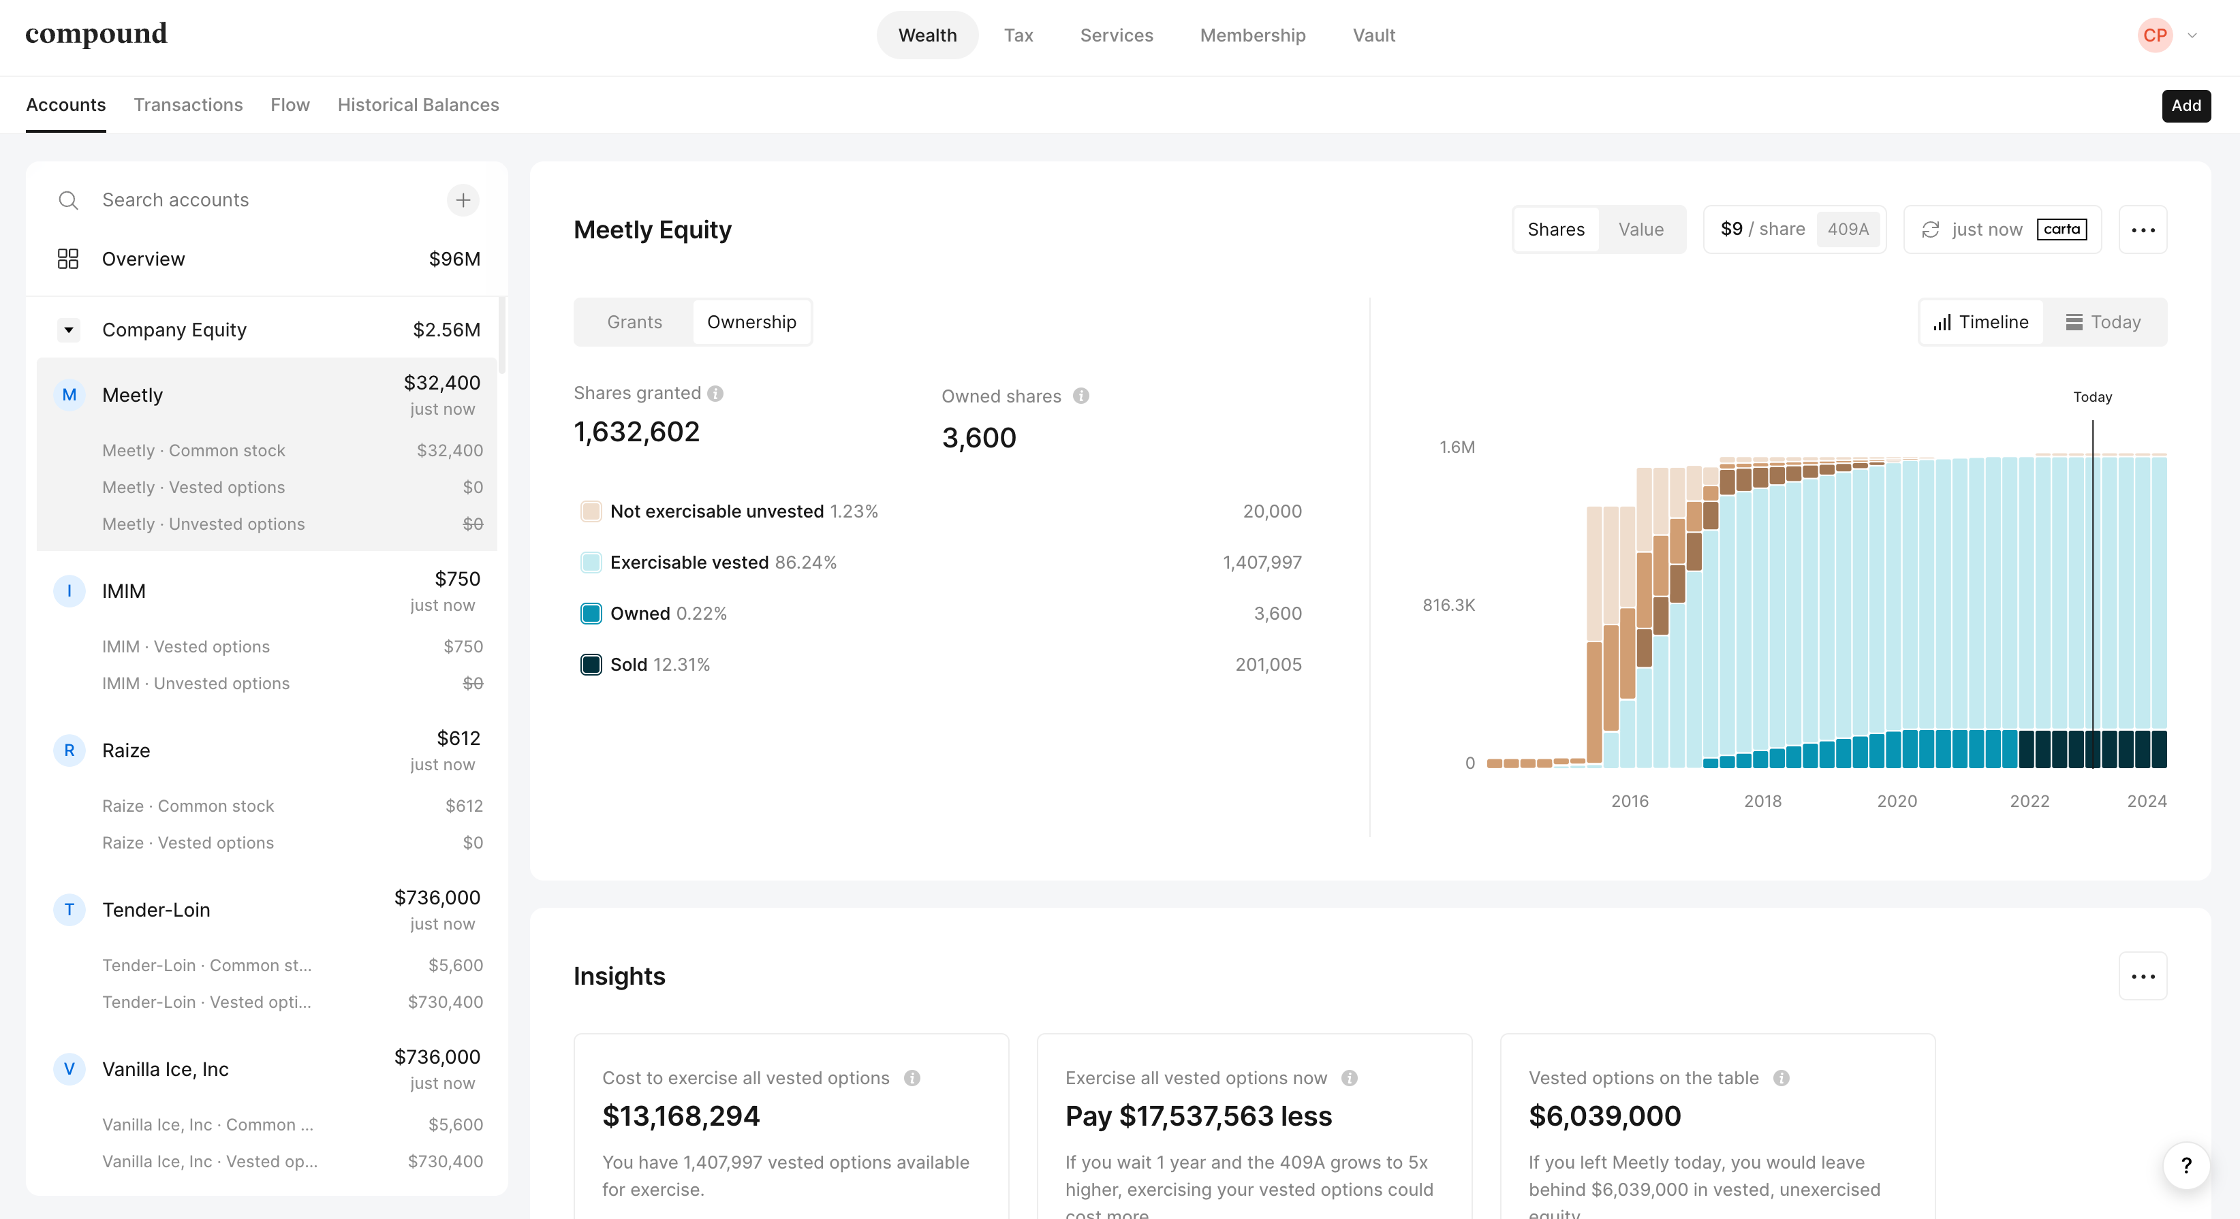This screenshot has height=1219, width=2240.
Task: Select the Tender-Loin account
Action: (267, 909)
